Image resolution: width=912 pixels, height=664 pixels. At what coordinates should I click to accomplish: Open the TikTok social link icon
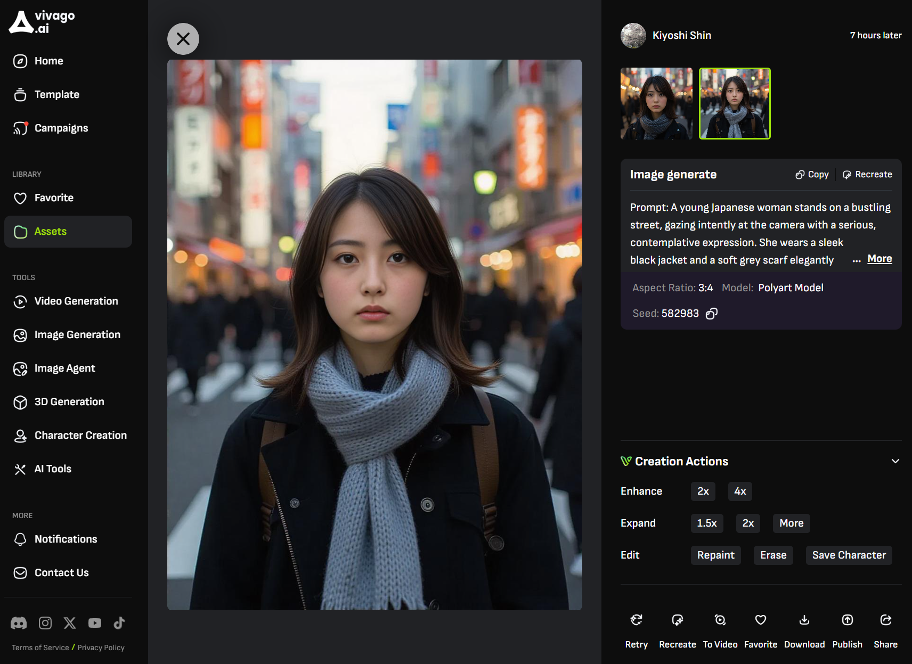pos(119,623)
